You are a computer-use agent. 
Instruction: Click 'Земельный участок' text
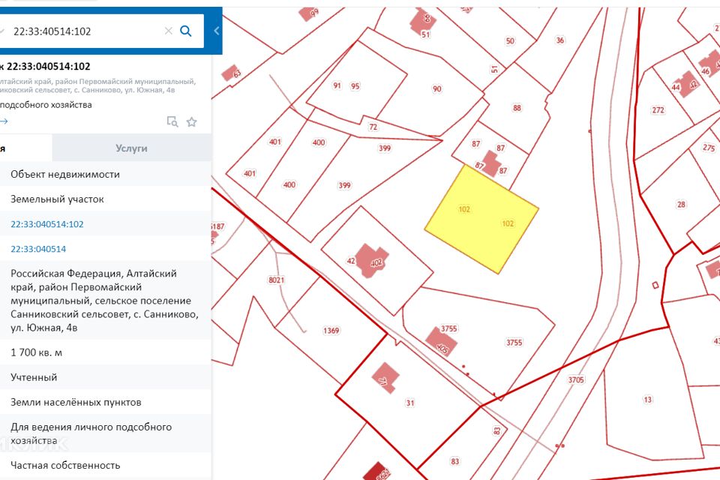pos(58,199)
